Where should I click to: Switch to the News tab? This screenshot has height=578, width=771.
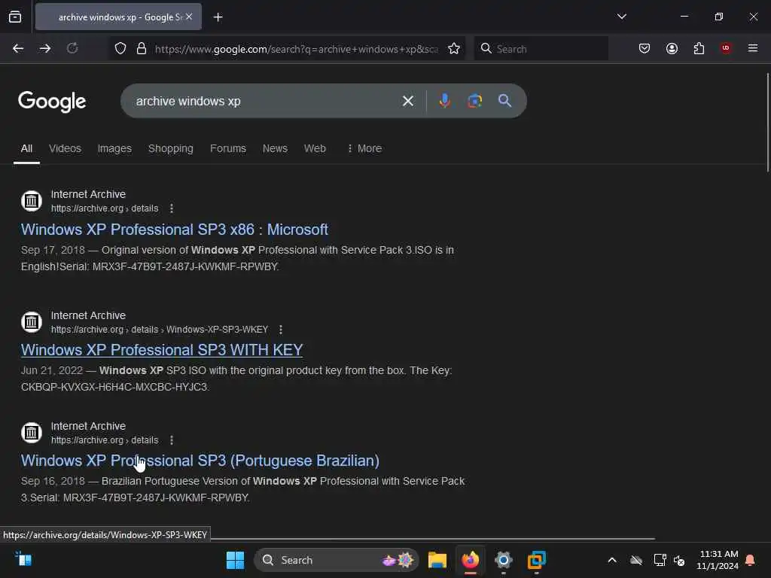tap(275, 148)
